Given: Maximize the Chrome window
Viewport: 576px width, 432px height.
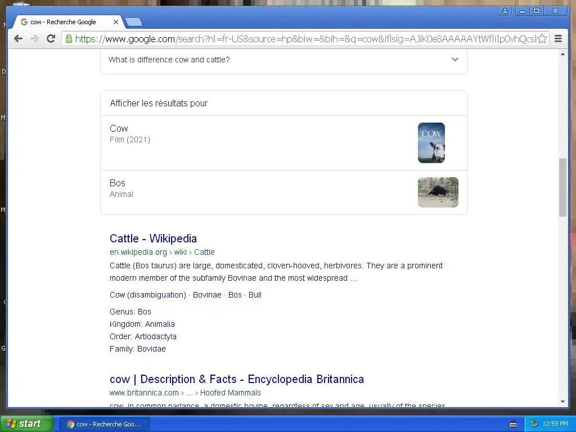Looking at the screenshot, I should pos(537,11).
